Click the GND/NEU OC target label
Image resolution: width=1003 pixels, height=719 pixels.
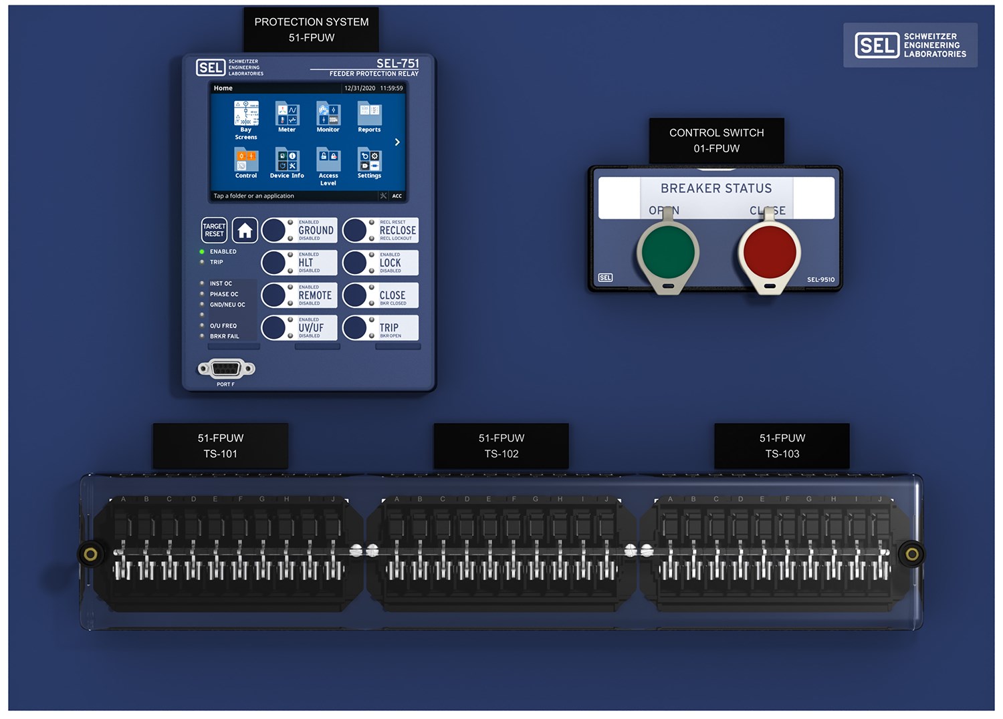tap(227, 305)
